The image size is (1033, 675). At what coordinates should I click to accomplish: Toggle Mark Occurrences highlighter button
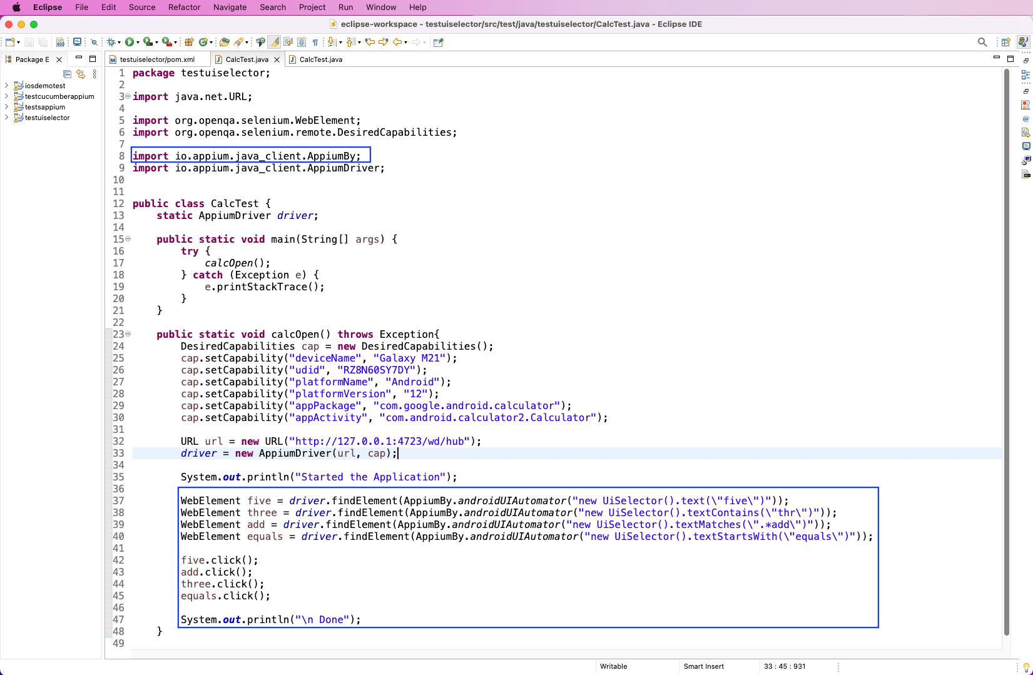[274, 42]
